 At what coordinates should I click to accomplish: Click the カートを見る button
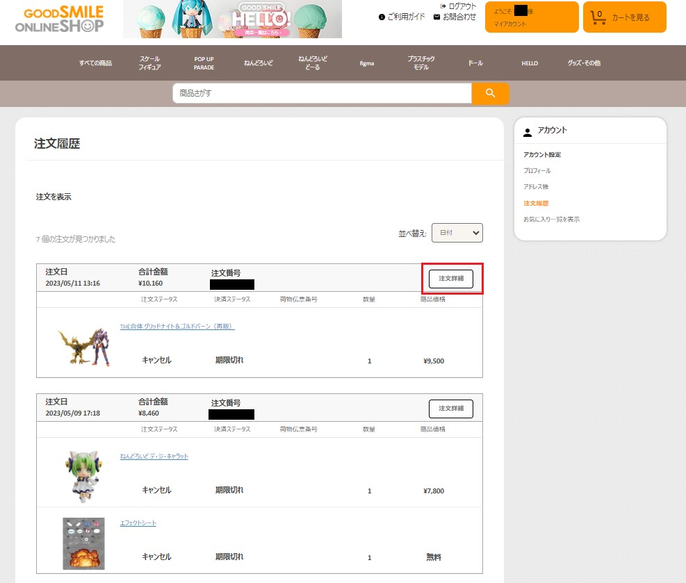click(x=624, y=17)
